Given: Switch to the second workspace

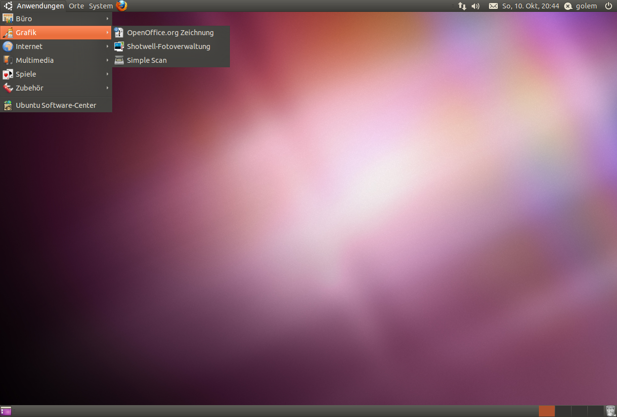Looking at the screenshot, I should pos(563,411).
